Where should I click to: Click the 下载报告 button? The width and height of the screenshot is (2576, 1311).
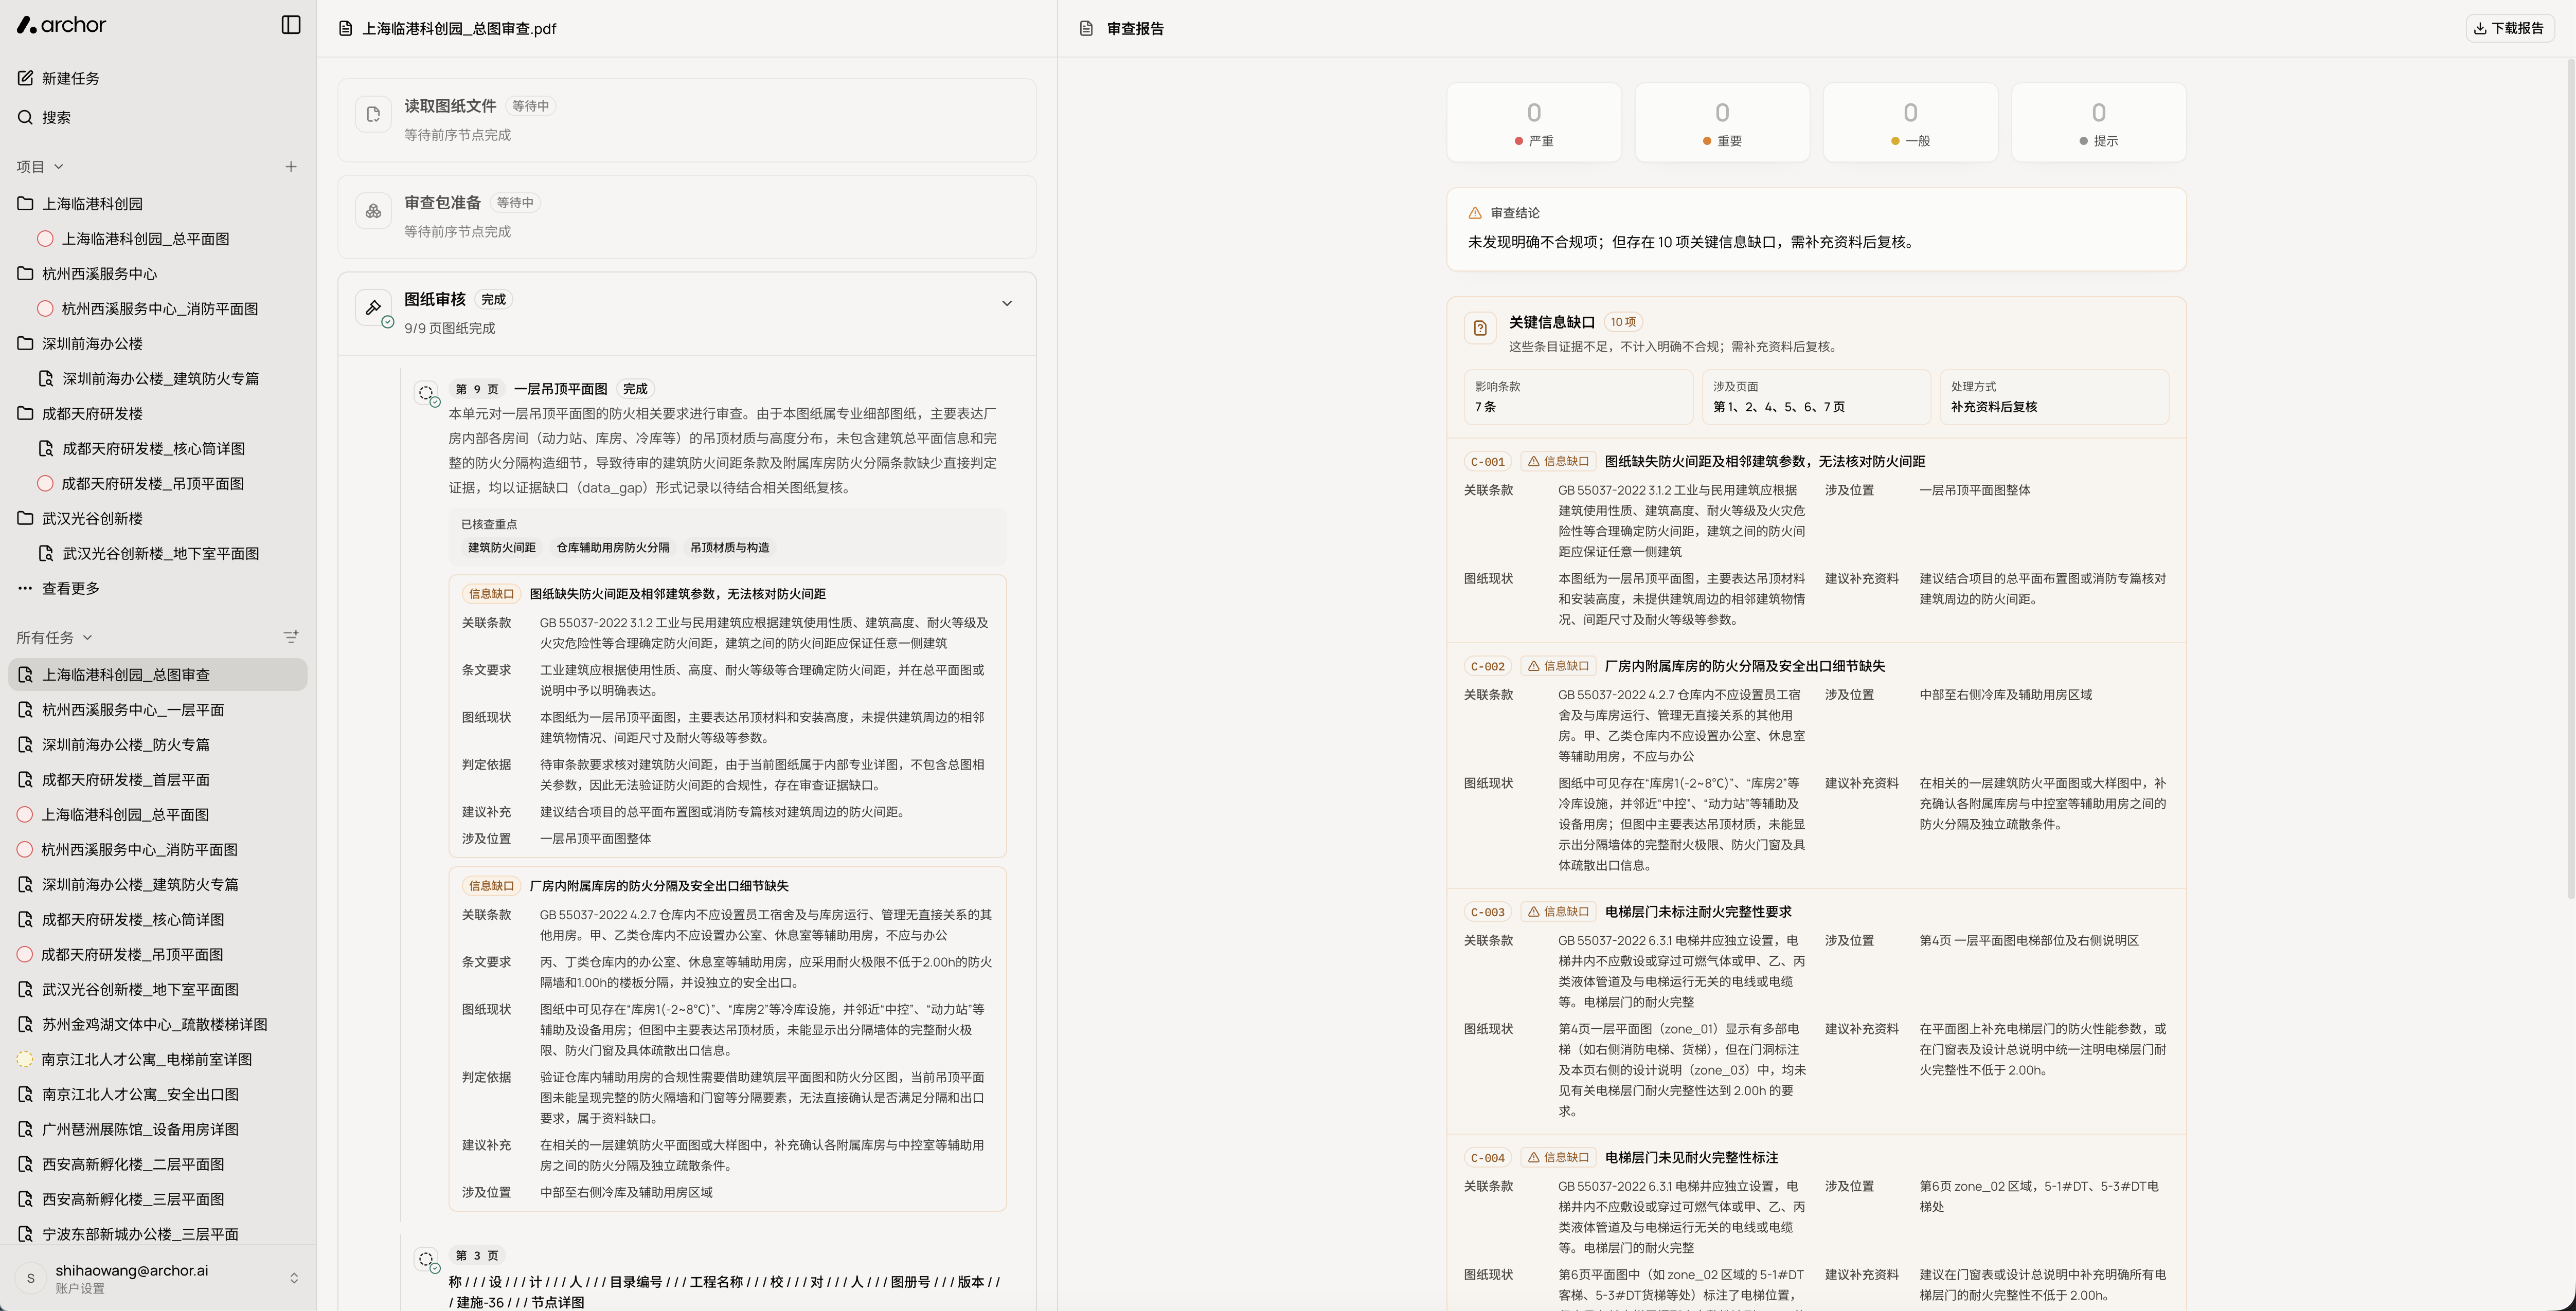tap(2510, 29)
